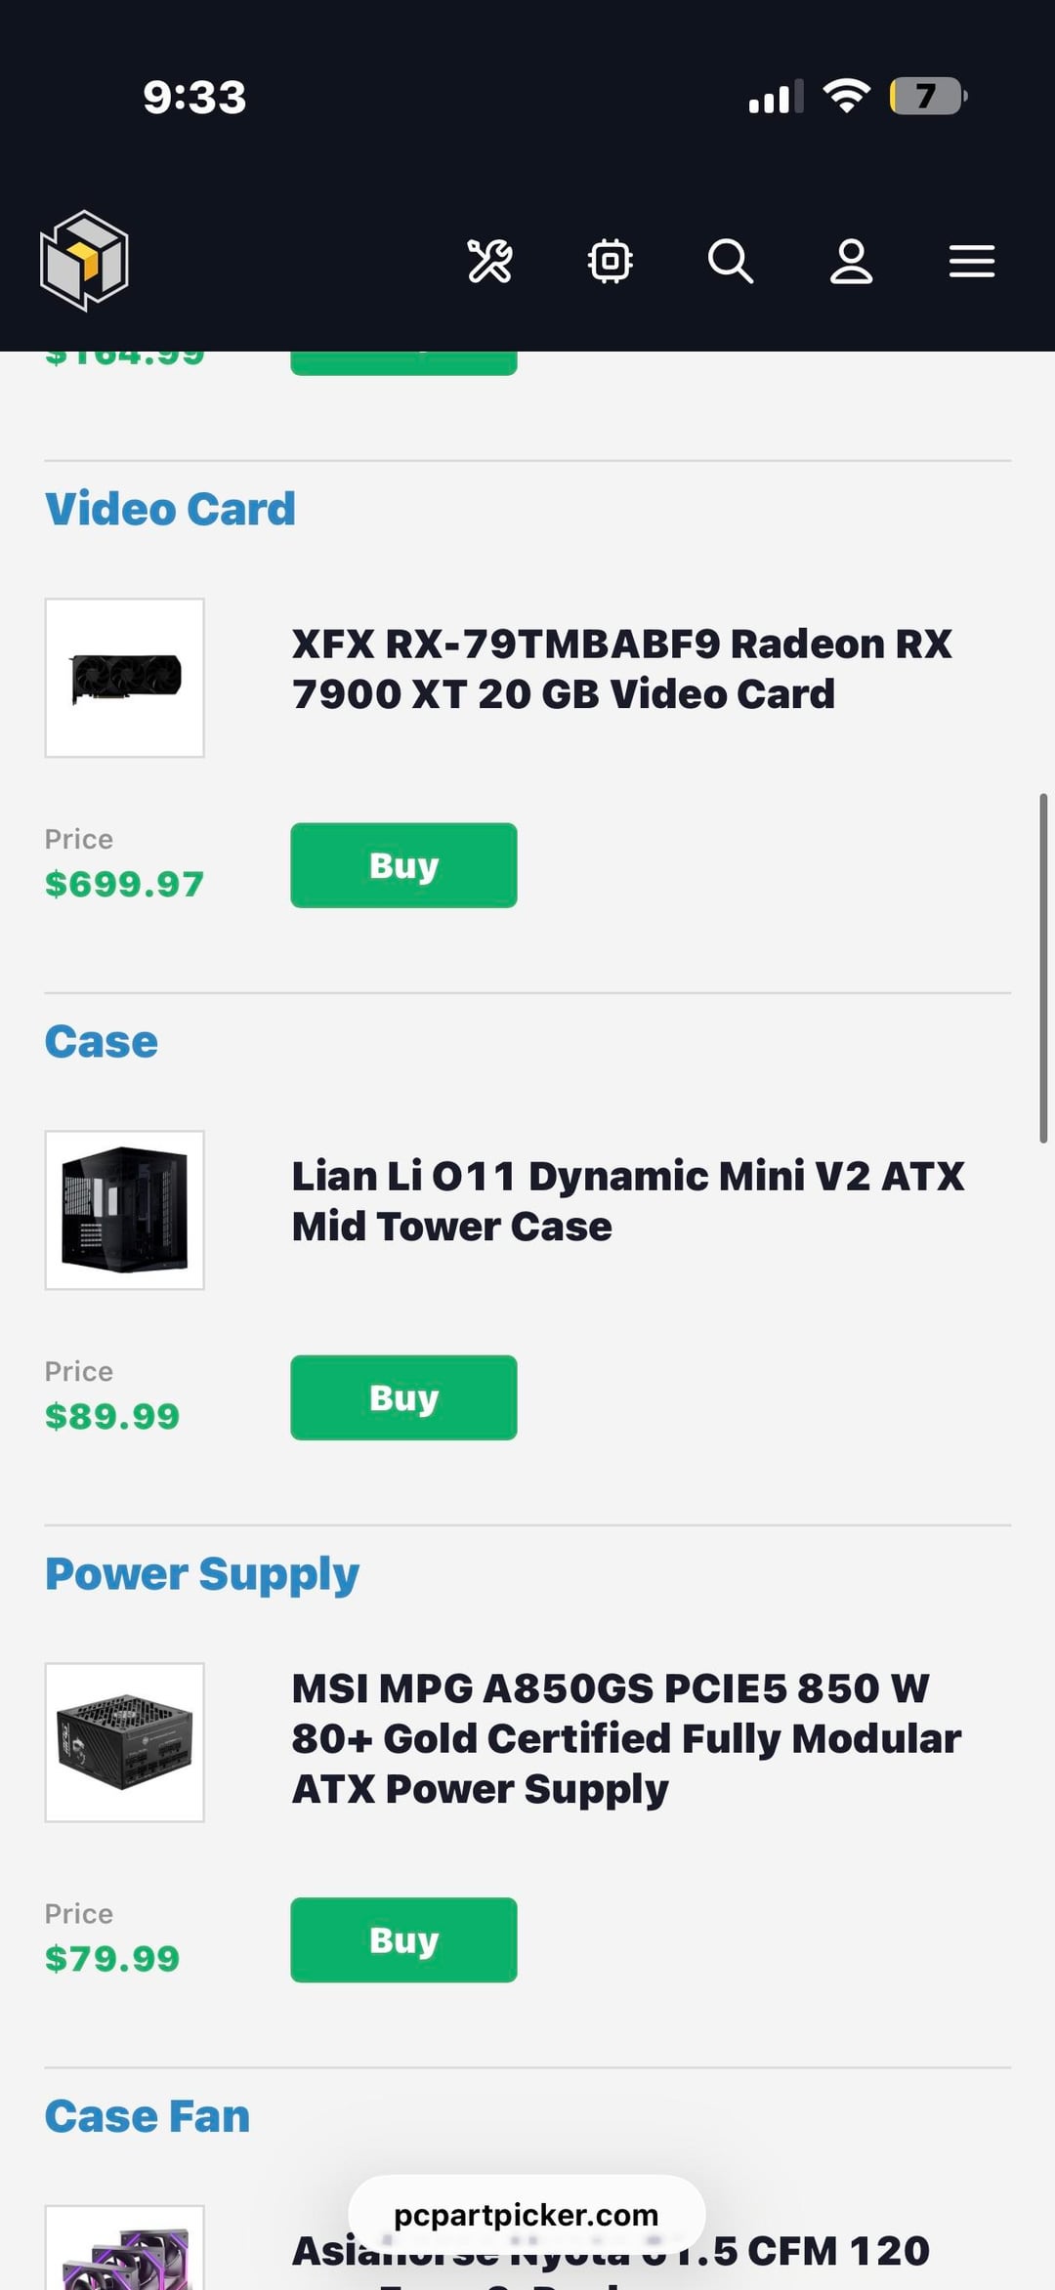Open the builder wrench-and-screwdriver icon
Image resolution: width=1055 pixels, height=2290 pixels.
tap(489, 261)
